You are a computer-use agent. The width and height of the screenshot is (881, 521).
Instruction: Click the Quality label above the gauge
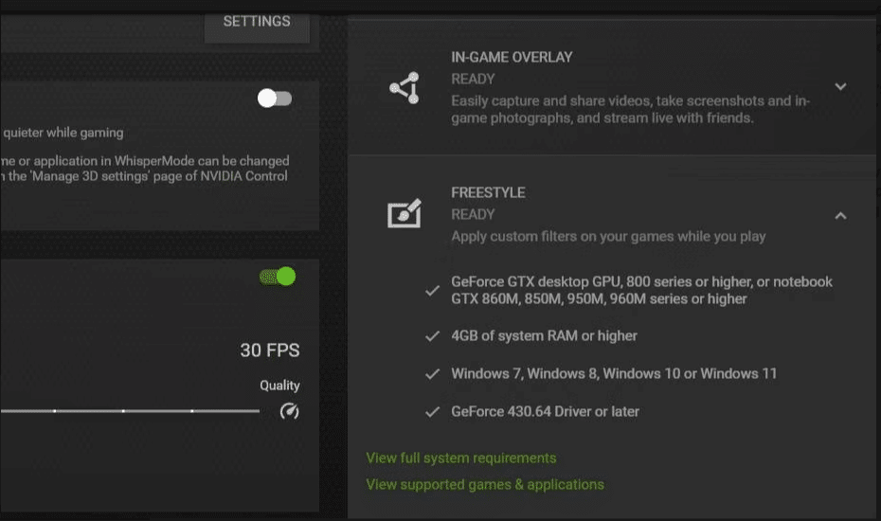[279, 386]
